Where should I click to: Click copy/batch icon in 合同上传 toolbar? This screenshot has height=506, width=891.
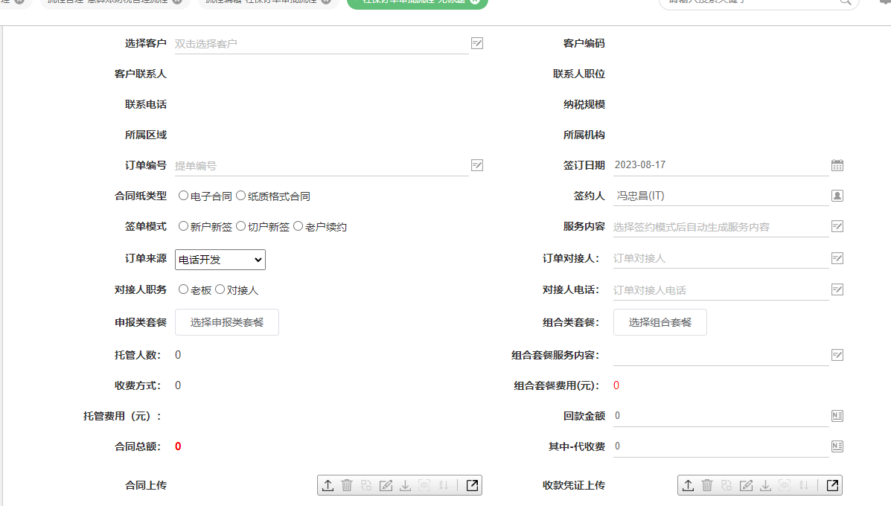click(x=366, y=486)
